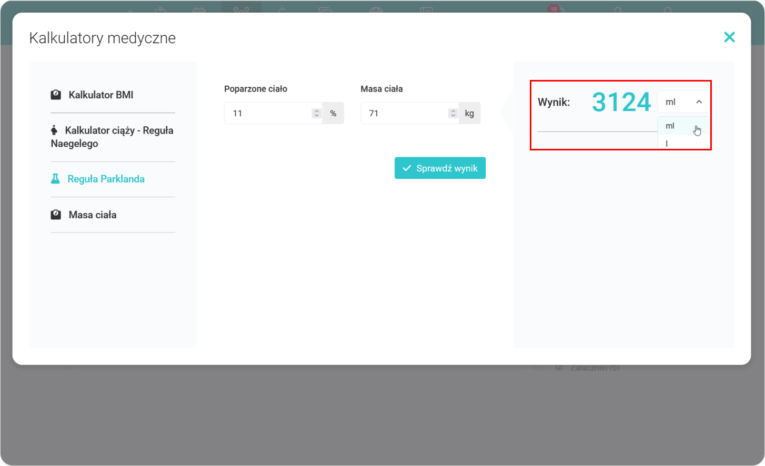Screen dimensions: 765x466
Task: Select the Reguła Parklanda flask entry
Action: point(97,179)
